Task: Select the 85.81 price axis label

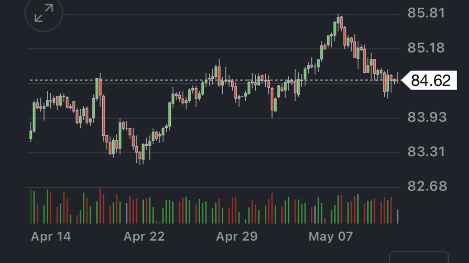Action: (426, 13)
